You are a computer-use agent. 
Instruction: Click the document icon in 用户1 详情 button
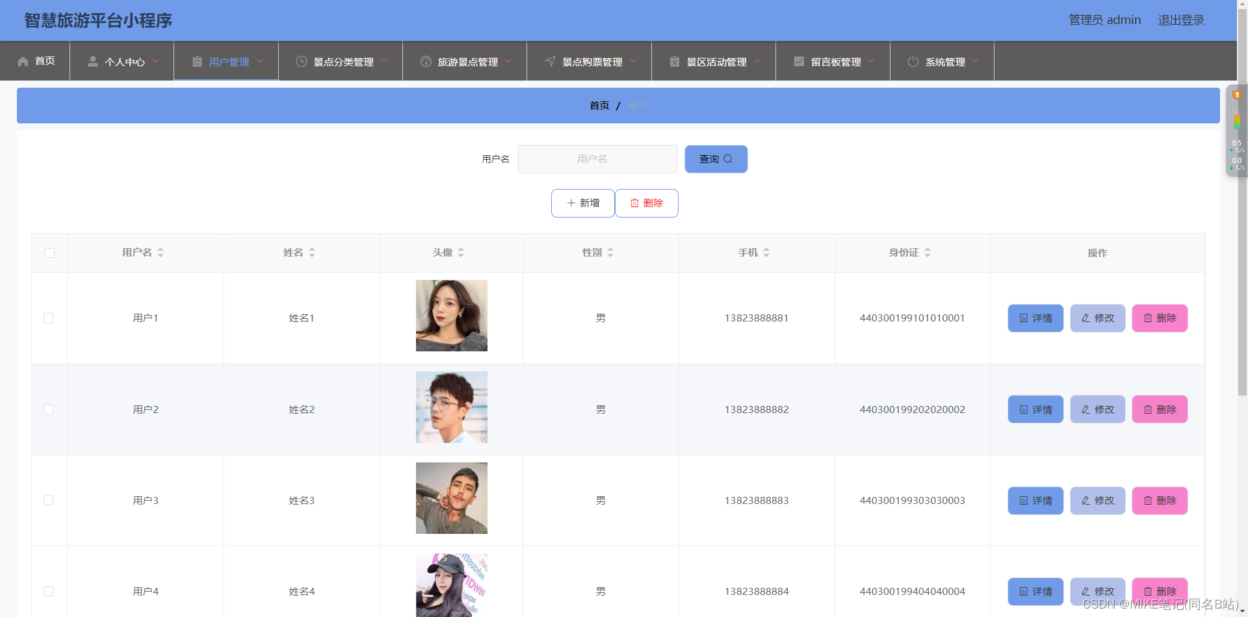pos(1024,318)
